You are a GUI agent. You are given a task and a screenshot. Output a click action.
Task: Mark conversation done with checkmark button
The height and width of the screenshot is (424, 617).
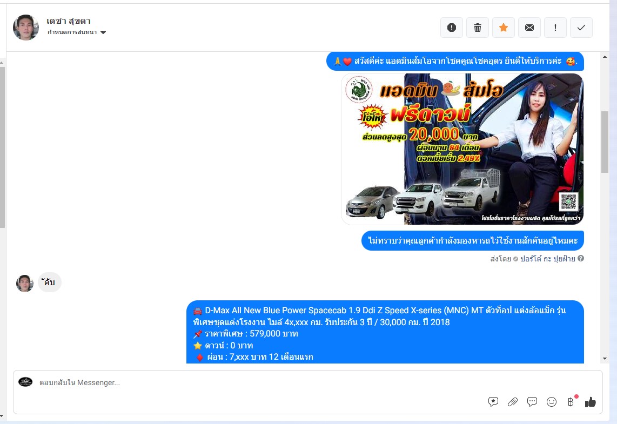[x=581, y=28]
